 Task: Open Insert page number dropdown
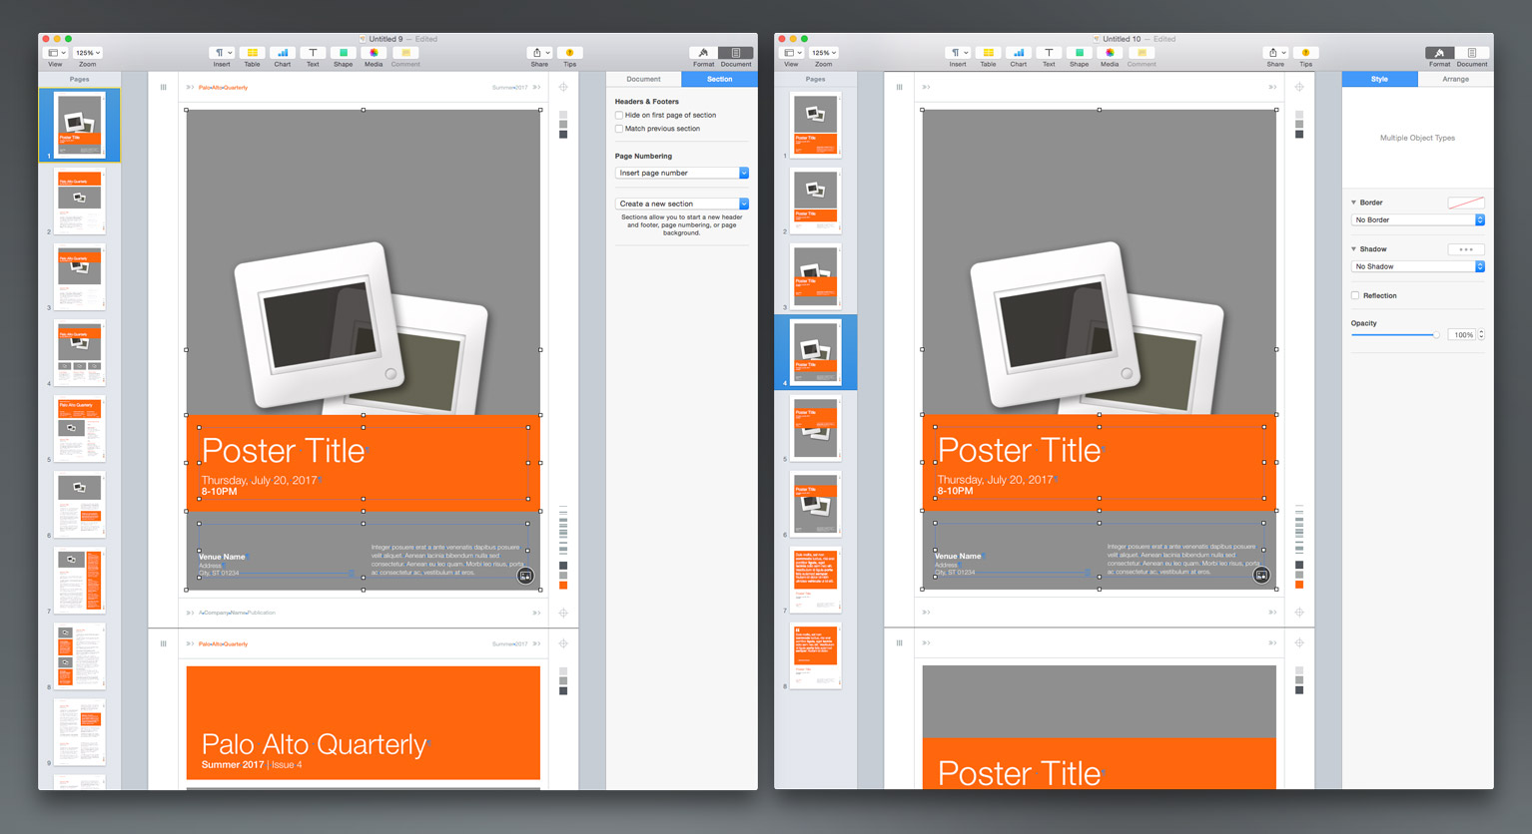point(681,174)
